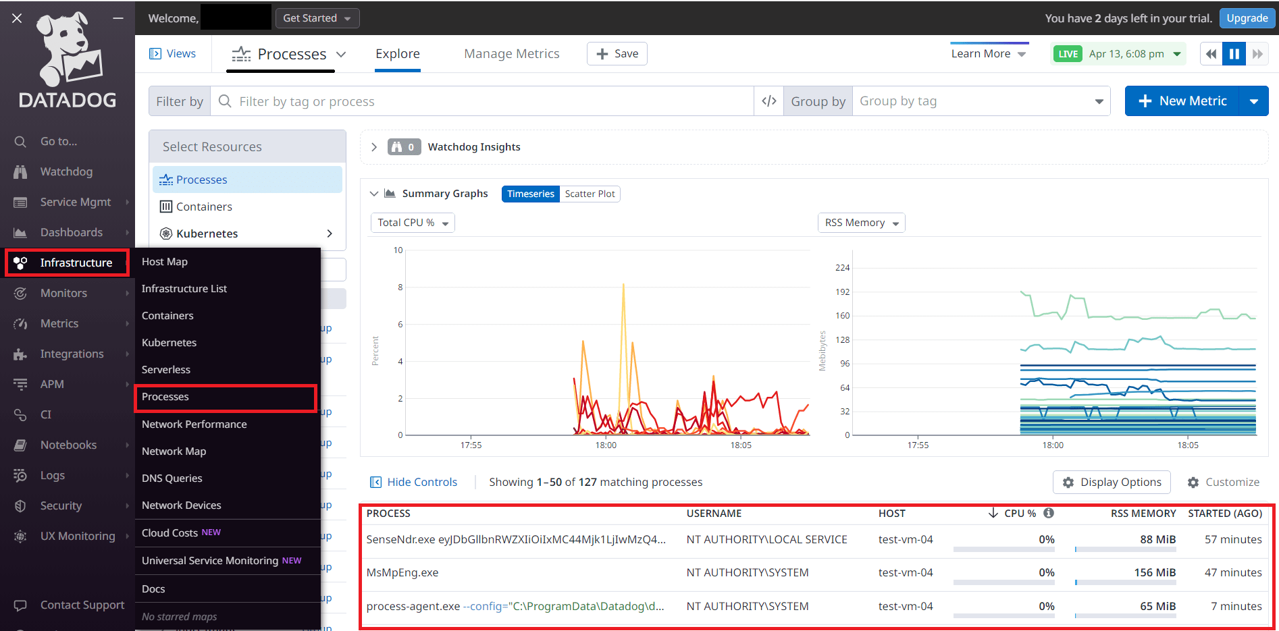This screenshot has width=1279, height=631.
Task: Select Processes in the Select Resources panel
Action: (247, 180)
